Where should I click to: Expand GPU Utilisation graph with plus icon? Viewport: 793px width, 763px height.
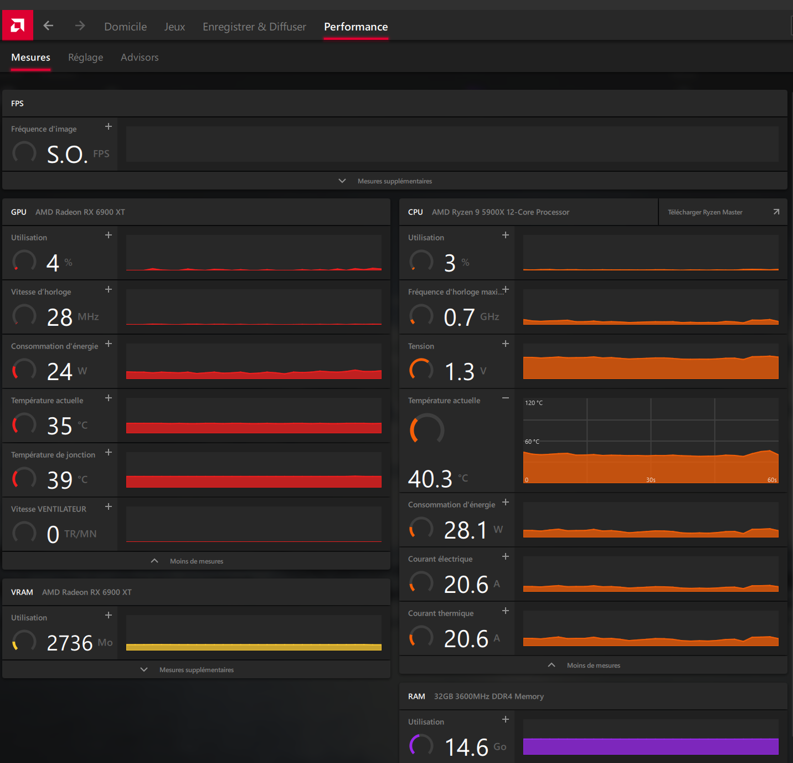click(109, 235)
